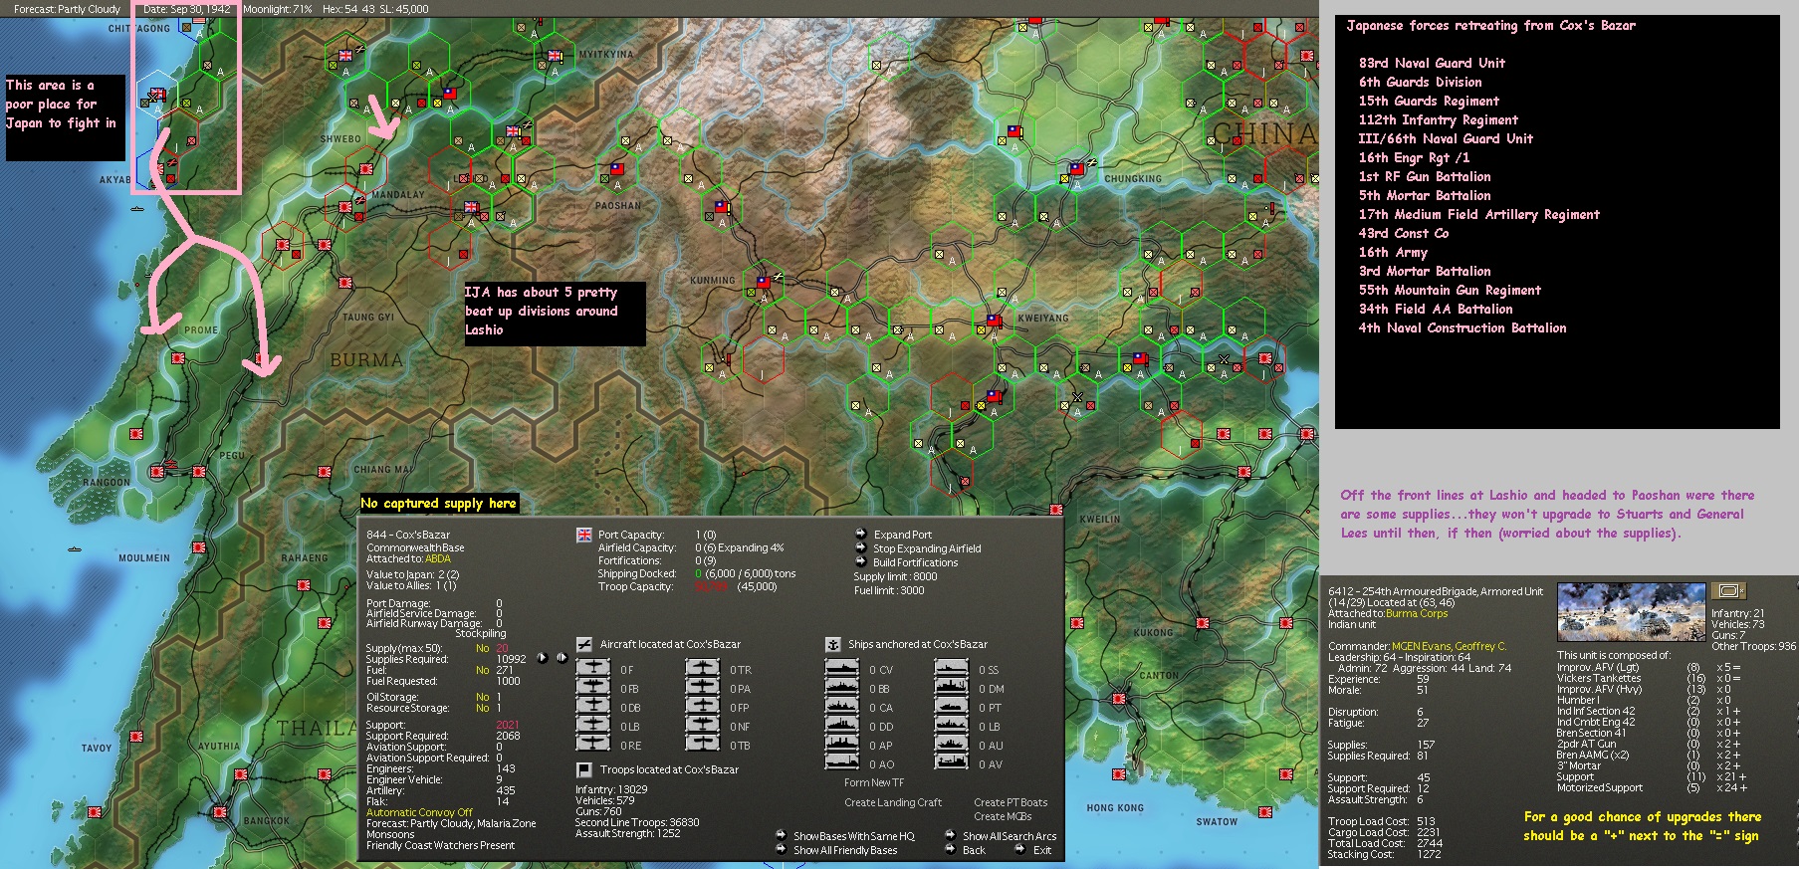Image resolution: width=1799 pixels, height=869 pixels.
Task: Select the destroyer (DD) ship icon
Action: (x=842, y=726)
